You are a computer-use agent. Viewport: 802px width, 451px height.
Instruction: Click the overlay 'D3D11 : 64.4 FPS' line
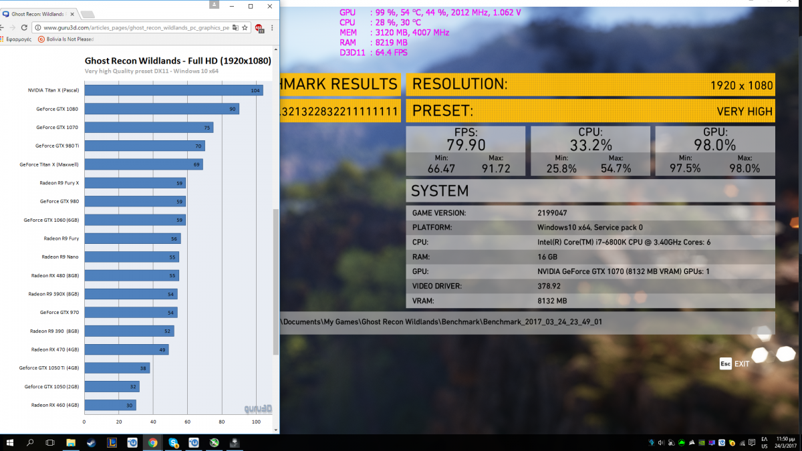click(374, 53)
